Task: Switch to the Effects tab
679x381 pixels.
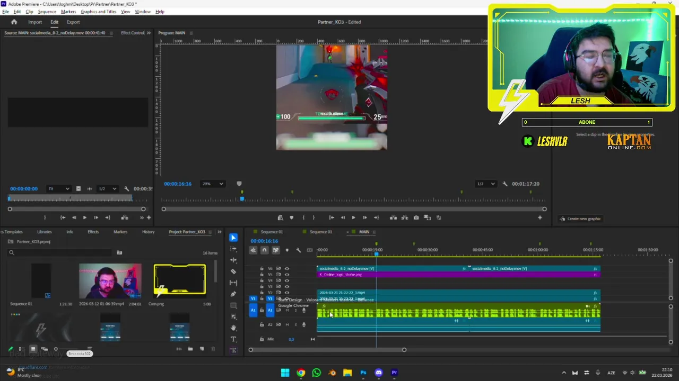Action: coord(93,232)
